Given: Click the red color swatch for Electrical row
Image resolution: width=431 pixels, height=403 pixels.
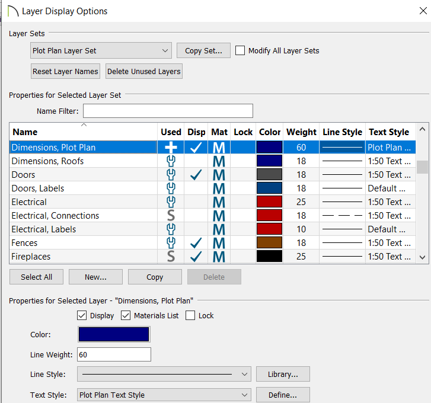Looking at the screenshot, I should tap(269, 202).
